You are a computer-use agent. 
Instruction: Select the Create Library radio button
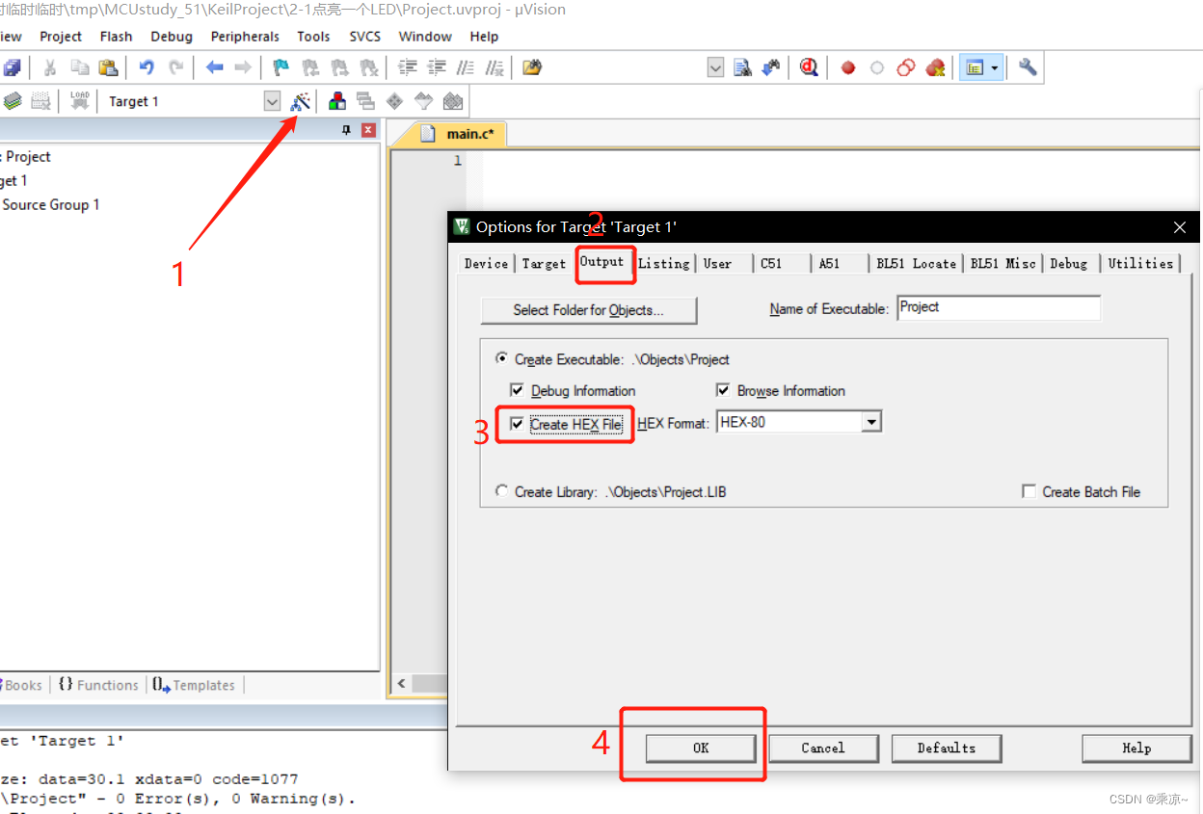tap(501, 491)
